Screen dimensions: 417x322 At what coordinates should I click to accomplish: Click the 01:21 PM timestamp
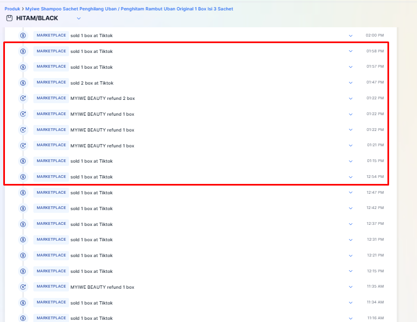[x=375, y=145]
